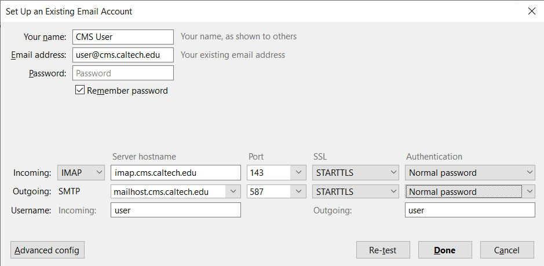This screenshot has width=544, height=266.
Task: Focus the Password input field
Action: tap(123, 73)
